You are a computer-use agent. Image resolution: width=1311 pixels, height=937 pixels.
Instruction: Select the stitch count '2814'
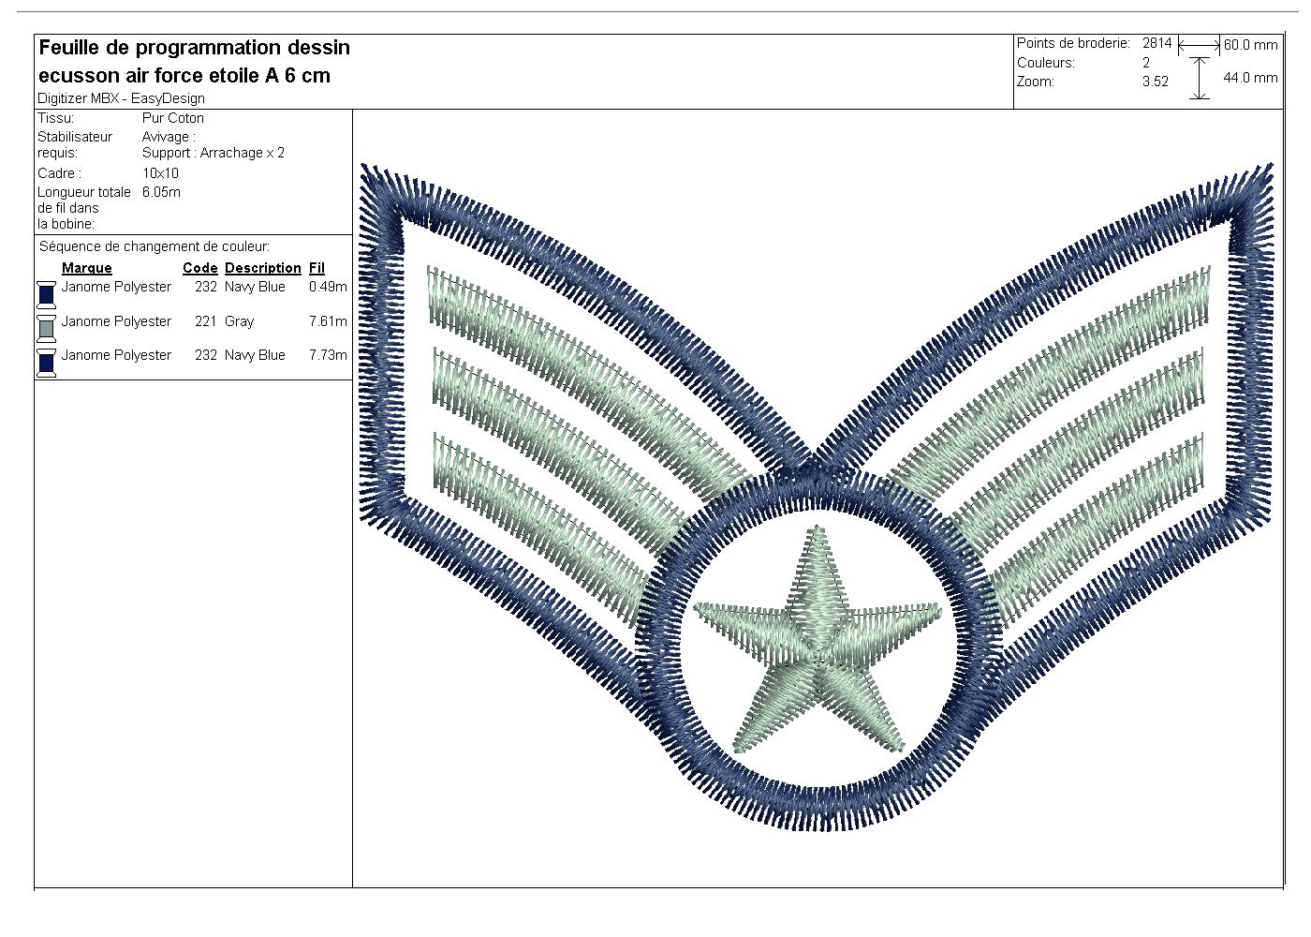[1157, 43]
